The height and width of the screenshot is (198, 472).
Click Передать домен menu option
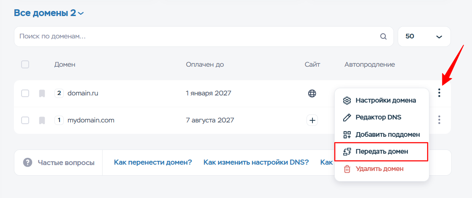tap(381, 152)
